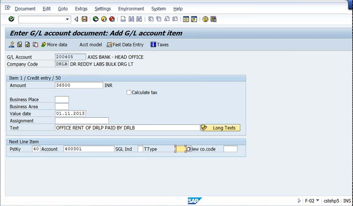Click the Find Next binoculars-plus icon
The image size is (353, 206).
(139, 19)
